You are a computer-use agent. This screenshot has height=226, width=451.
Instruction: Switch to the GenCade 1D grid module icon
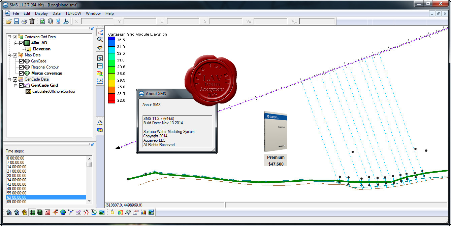[x=78, y=212]
